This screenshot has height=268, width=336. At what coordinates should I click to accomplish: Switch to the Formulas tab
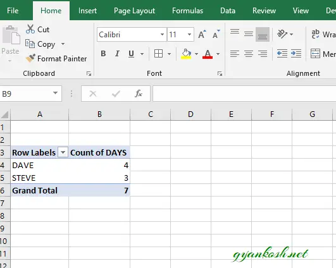[x=187, y=11]
